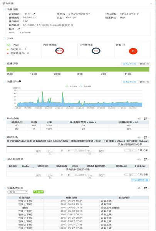Open the log type filter dropdown
The image size is (156, 231).
18,192
